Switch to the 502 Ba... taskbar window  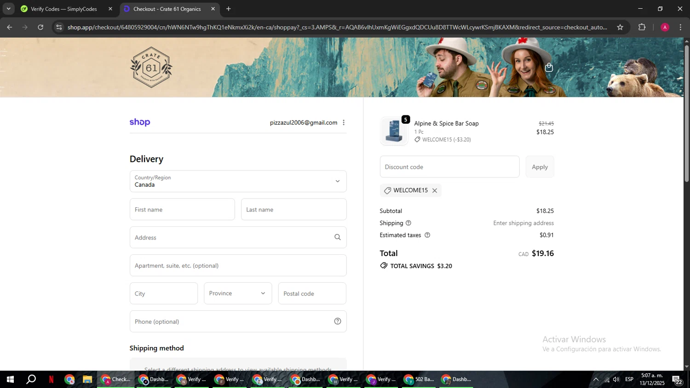coord(419,379)
